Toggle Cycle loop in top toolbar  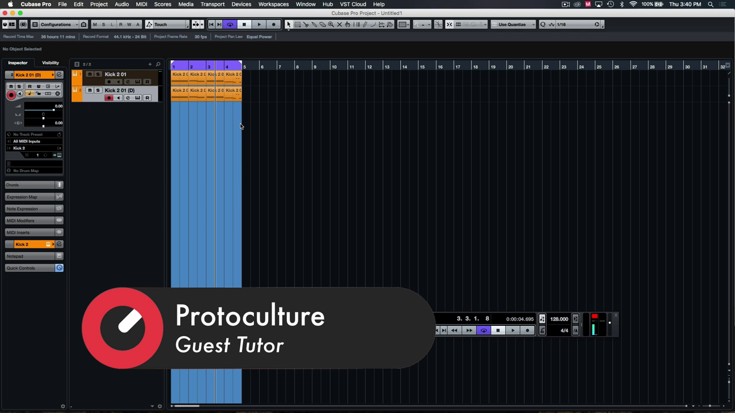point(230,25)
